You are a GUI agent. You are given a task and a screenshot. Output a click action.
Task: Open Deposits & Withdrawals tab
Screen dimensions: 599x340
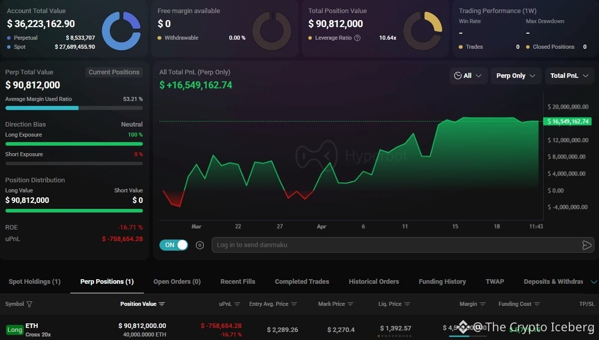pyautogui.click(x=553, y=282)
